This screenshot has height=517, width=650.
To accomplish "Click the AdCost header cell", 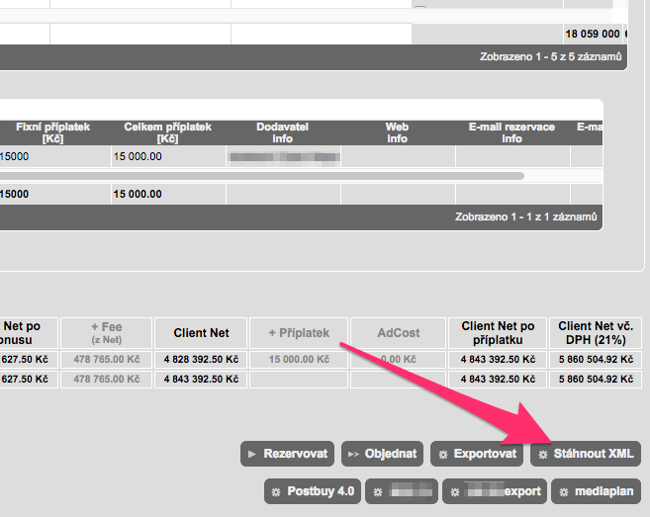I will [x=399, y=333].
